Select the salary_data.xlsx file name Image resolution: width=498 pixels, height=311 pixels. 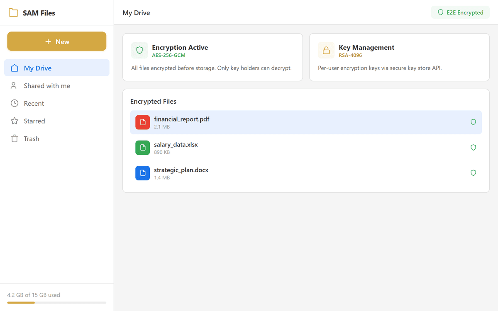click(176, 145)
